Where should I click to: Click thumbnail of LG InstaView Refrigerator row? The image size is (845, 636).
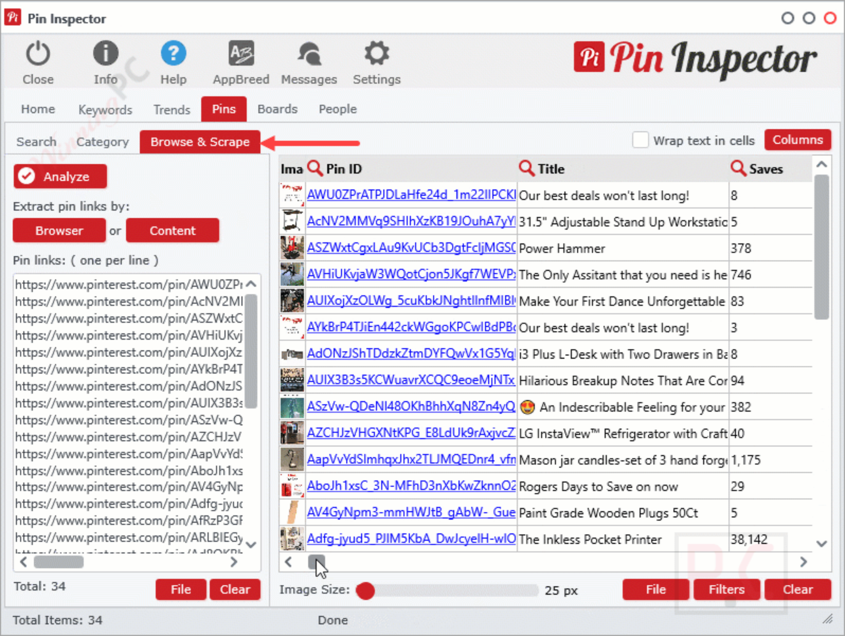click(x=292, y=433)
